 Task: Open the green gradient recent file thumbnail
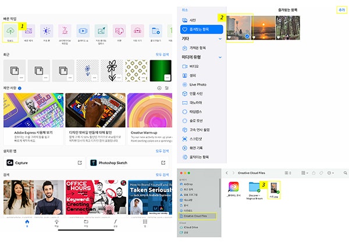pyautogui.click(x=161, y=71)
